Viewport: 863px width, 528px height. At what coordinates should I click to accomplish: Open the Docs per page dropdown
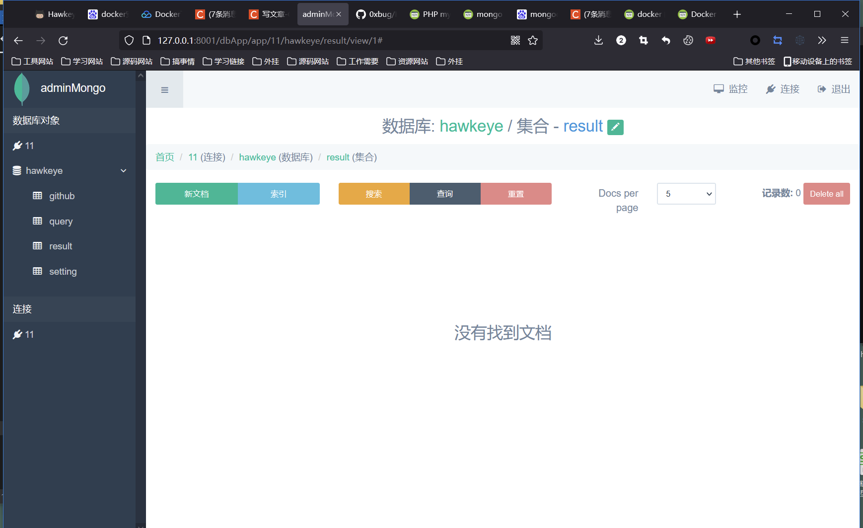pyautogui.click(x=686, y=194)
